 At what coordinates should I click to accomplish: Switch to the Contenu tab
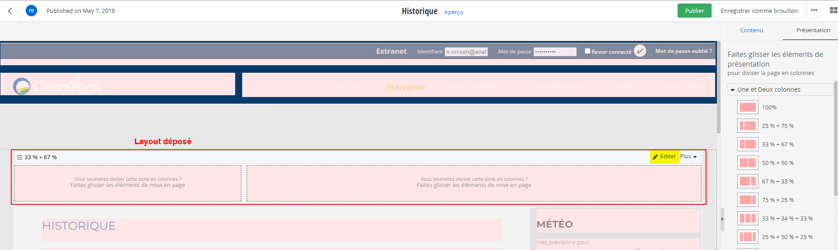click(x=751, y=30)
